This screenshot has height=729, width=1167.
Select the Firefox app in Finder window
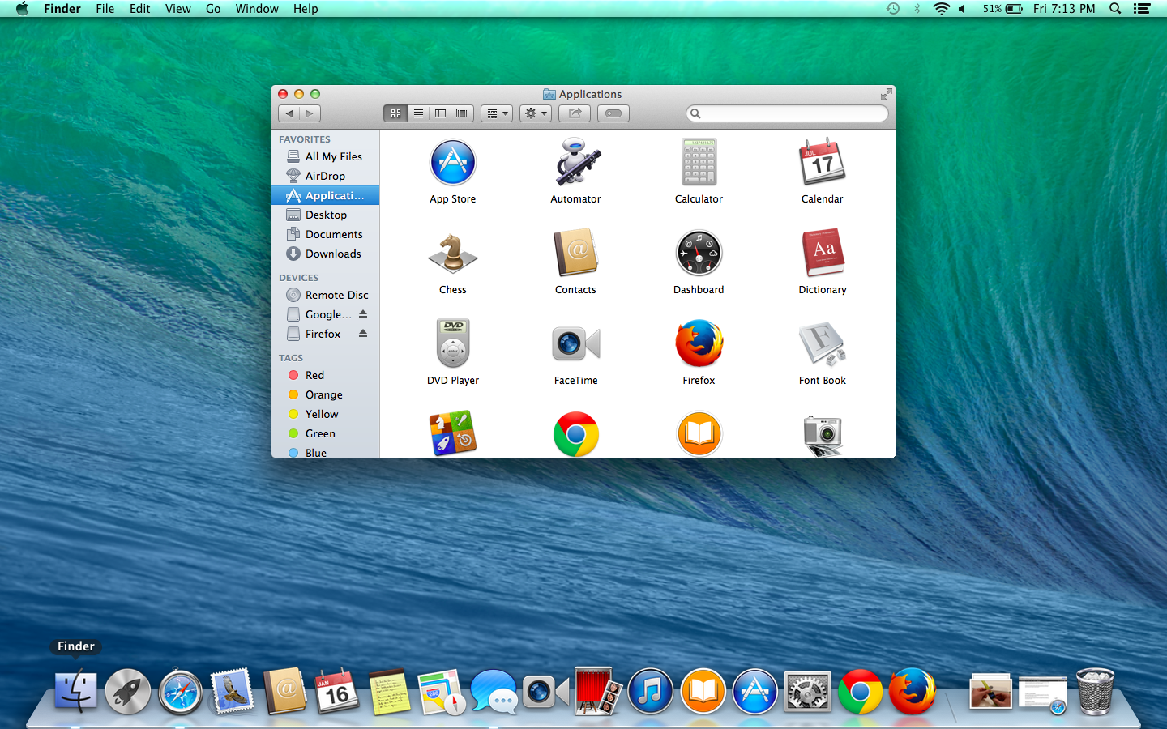click(x=699, y=343)
